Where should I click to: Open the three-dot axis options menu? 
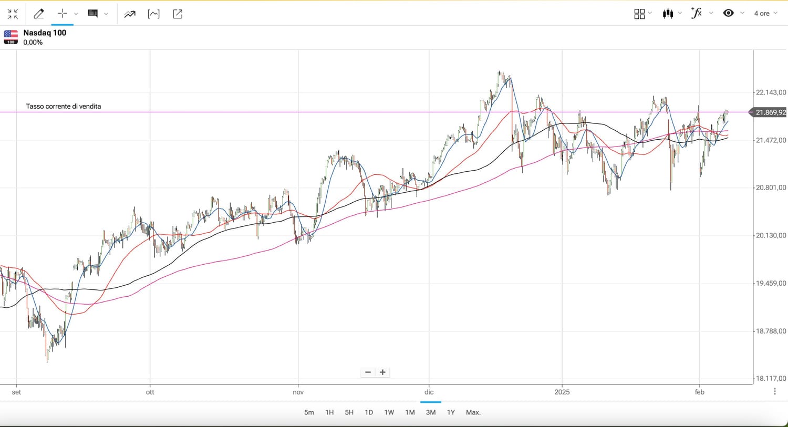click(775, 391)
